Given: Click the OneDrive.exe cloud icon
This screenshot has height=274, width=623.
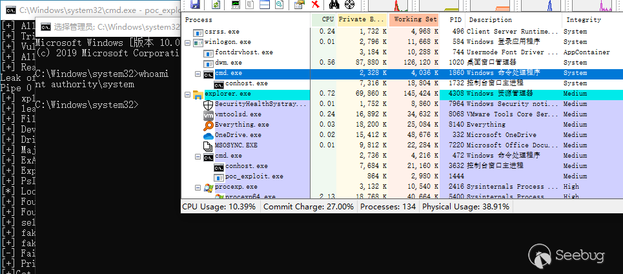Looking at the screenshot, I should [x=208, y=136].
